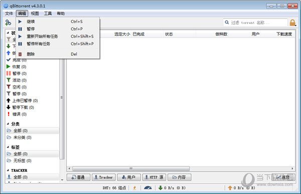This screenshot has height=194, width=301.
Task: Choose 删除 menu entry
Action: [58, 54]
